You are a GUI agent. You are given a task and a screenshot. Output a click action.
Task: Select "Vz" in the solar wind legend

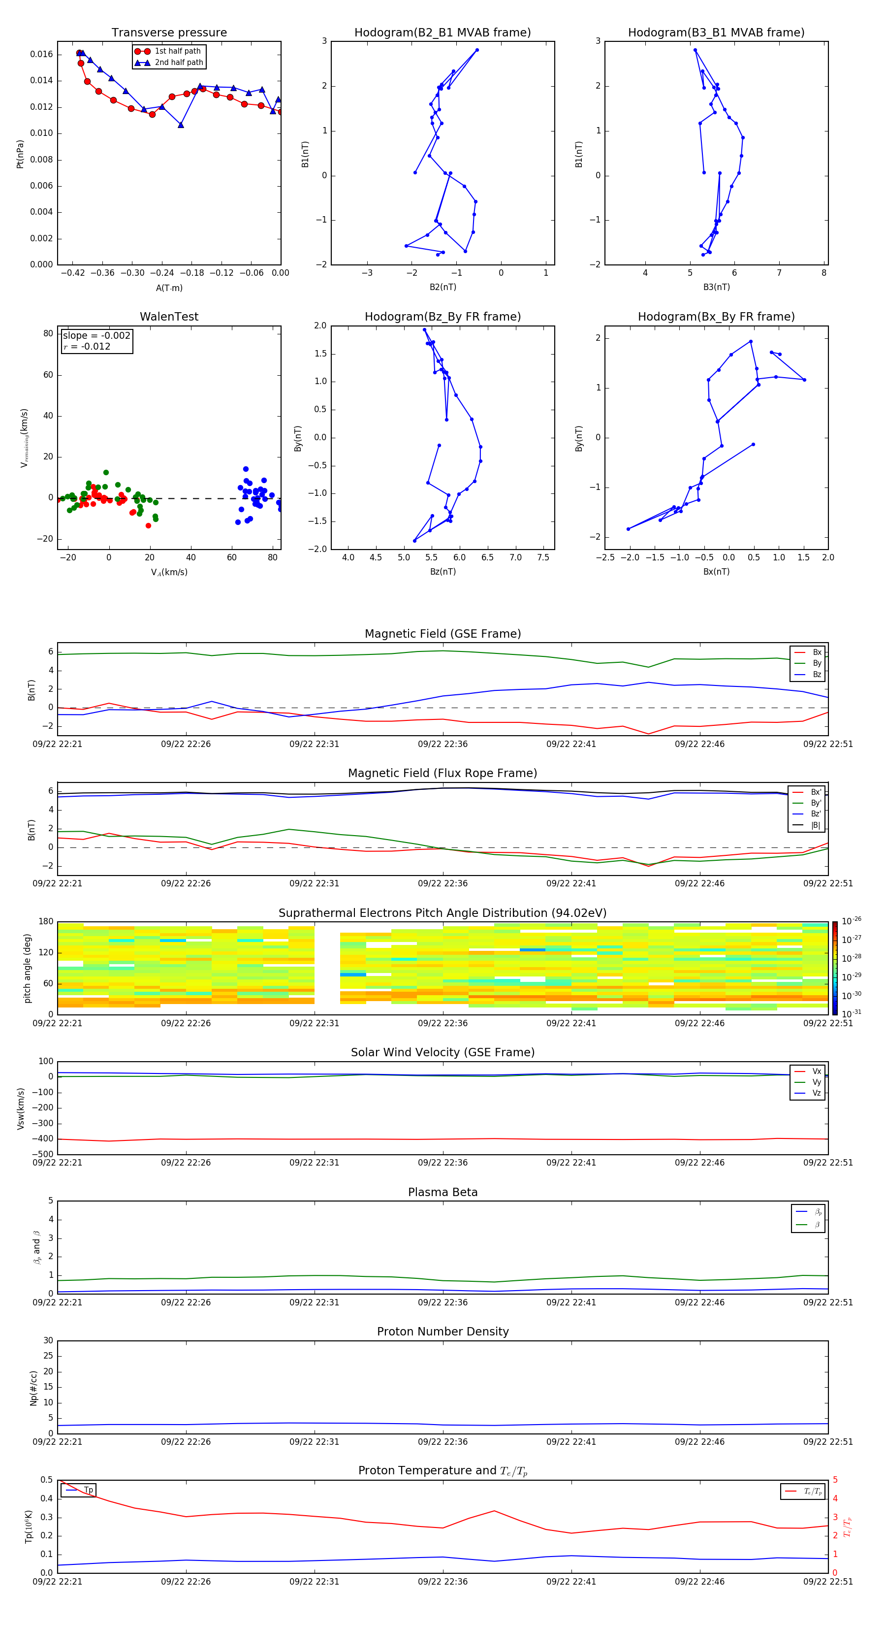(x=808, y=1093)
